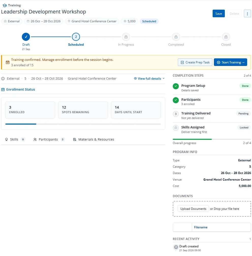Viewport: 252px width, 256px height.
Task: Click the In Progress stage label
Action: tap(126, 45)
